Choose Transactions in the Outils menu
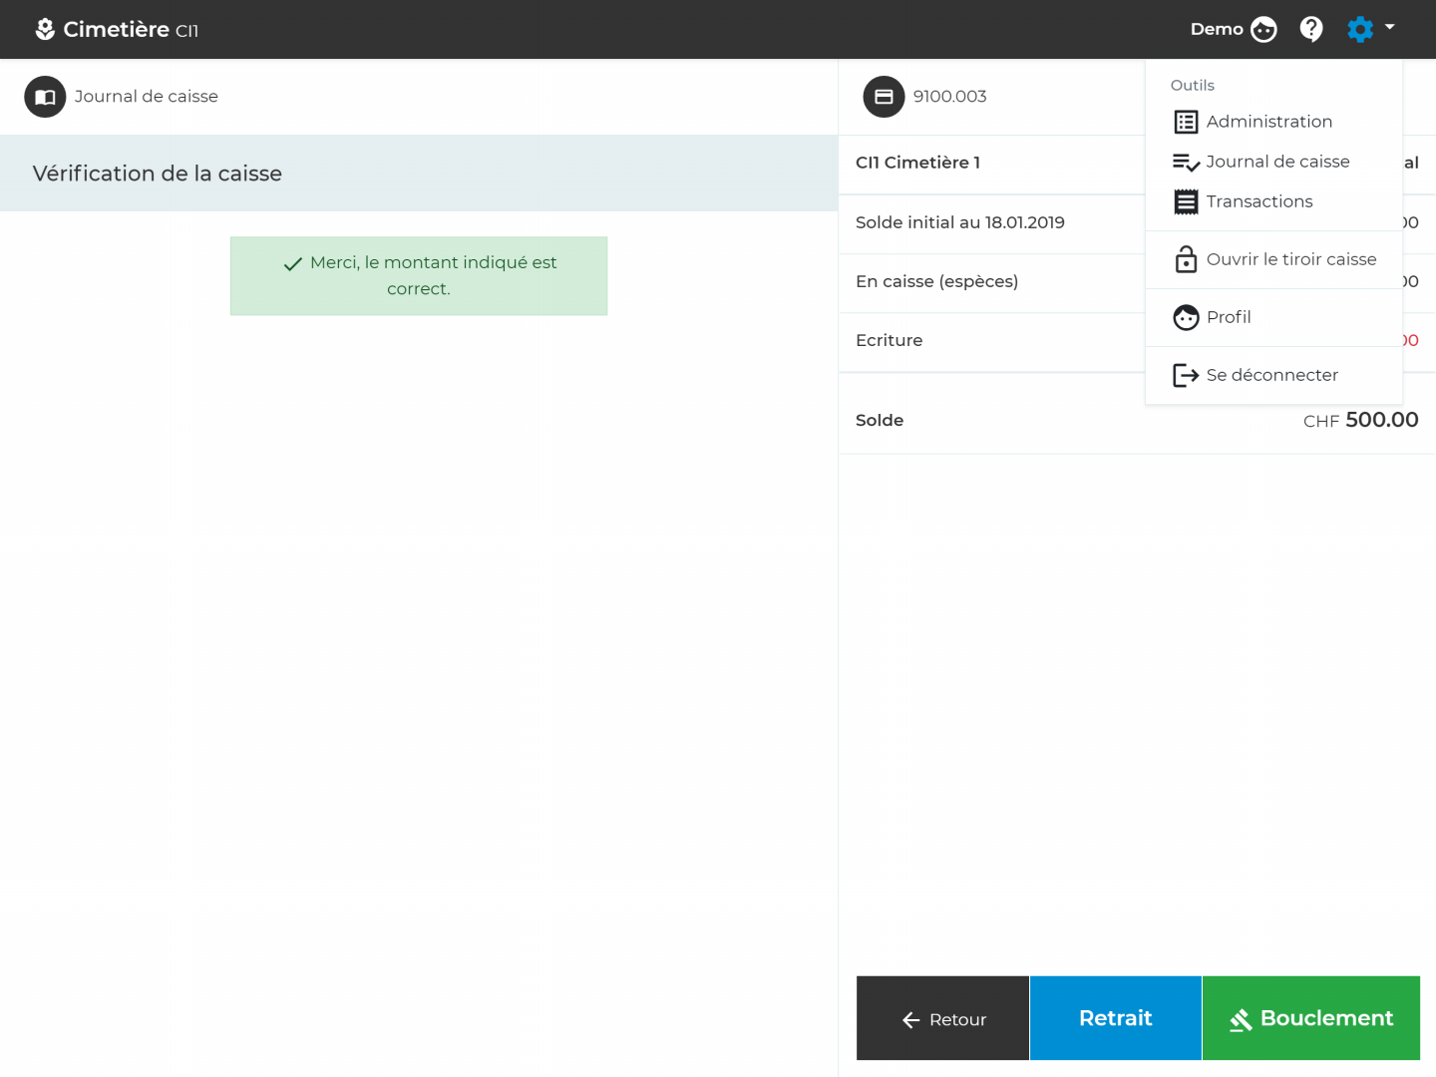 click(1259, 201)
